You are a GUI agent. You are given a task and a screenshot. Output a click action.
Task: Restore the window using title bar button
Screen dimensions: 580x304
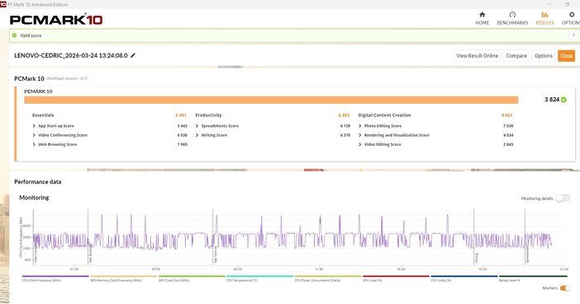click(x=567, y=4)
